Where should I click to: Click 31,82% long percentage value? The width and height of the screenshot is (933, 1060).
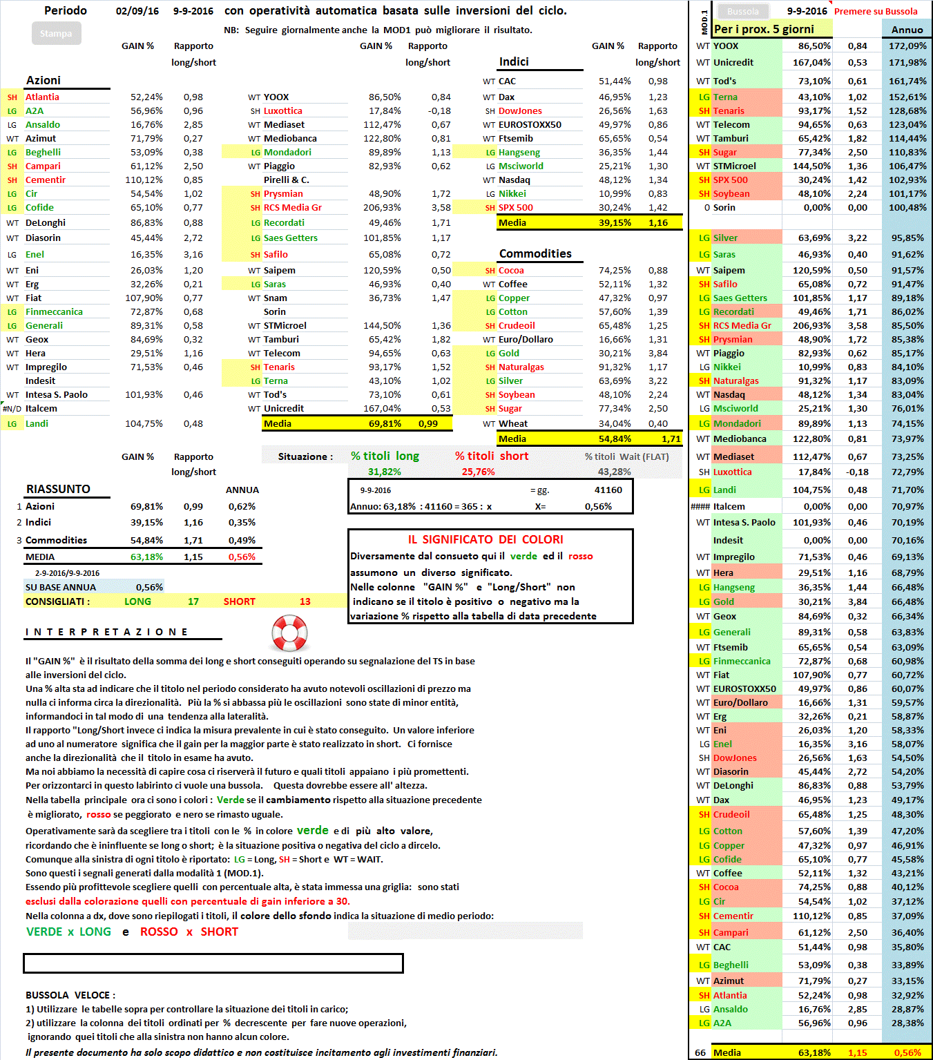tap(385, 472)
